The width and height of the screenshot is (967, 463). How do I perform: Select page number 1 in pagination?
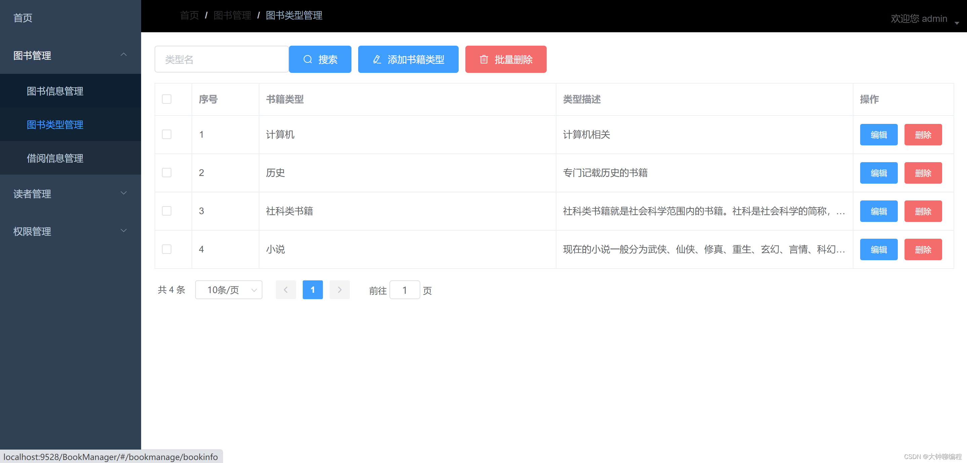click(x=312, y=290)
